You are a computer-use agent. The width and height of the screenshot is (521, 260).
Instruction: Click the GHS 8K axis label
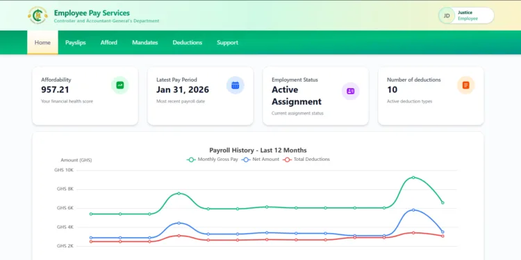(x=65, y=189)
